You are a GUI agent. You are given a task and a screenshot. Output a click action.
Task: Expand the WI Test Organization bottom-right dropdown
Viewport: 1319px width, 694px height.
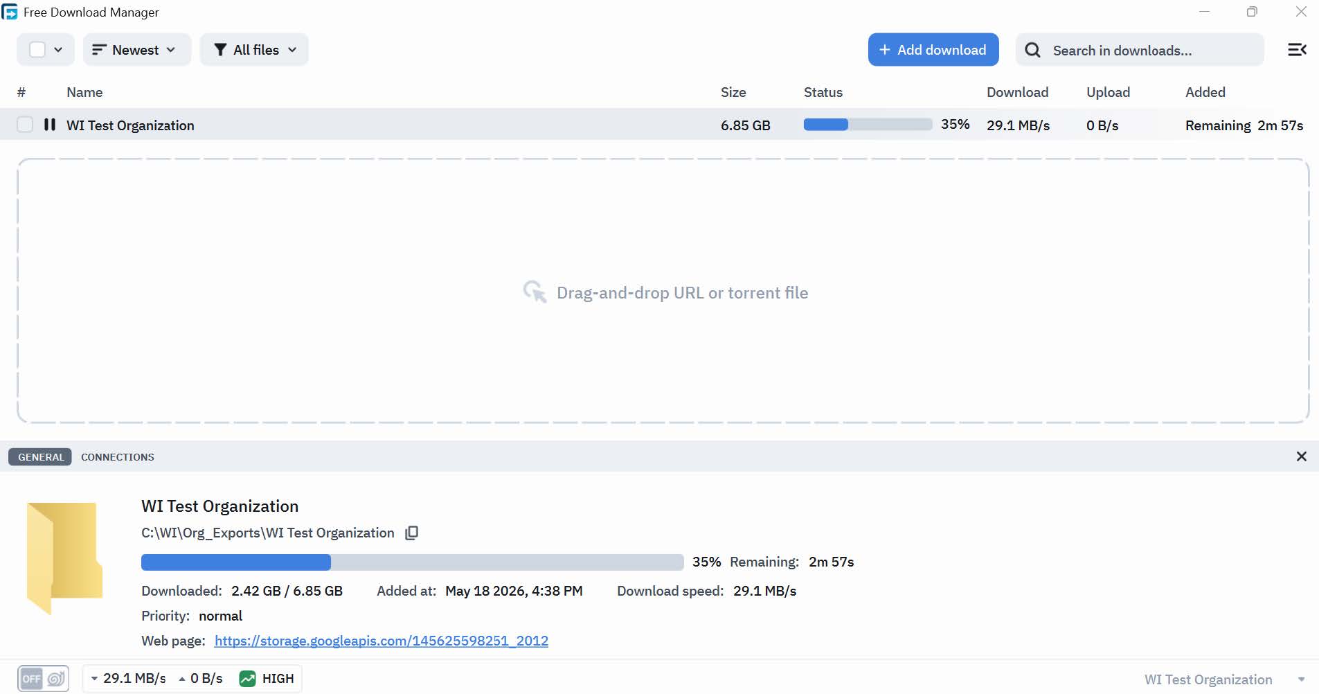[1301, 679]
